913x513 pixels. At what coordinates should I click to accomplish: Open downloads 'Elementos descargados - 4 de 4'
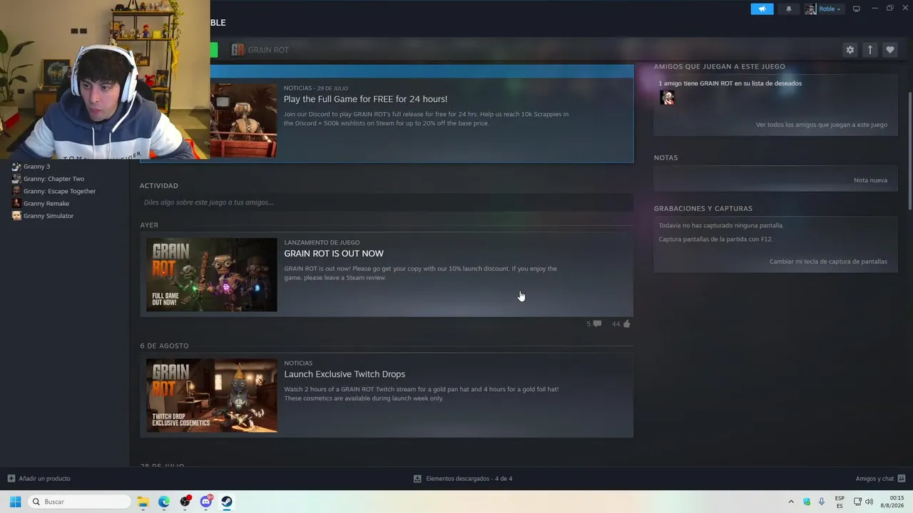pos(463,479)
